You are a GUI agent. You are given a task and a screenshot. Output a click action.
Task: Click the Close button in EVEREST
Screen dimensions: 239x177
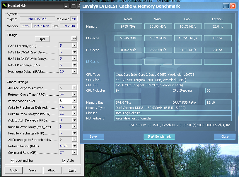point(225,136)
